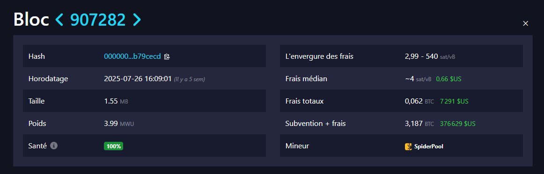Click the Bloc heading title
Viewport: 544px width, 174px height.
click(31, 20)
